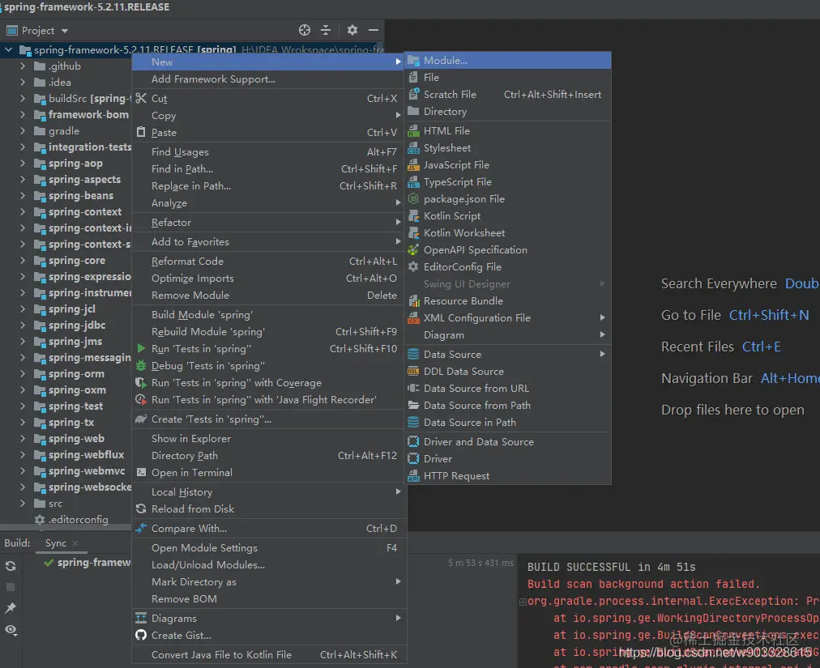Select the spring-beans module in tree

point(80,195)
